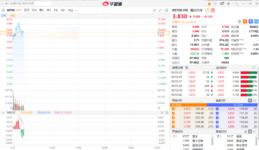The width and height of the screenshot is (259, 150).
Task: Open chart settings gear icon
Action: [167, 10]
